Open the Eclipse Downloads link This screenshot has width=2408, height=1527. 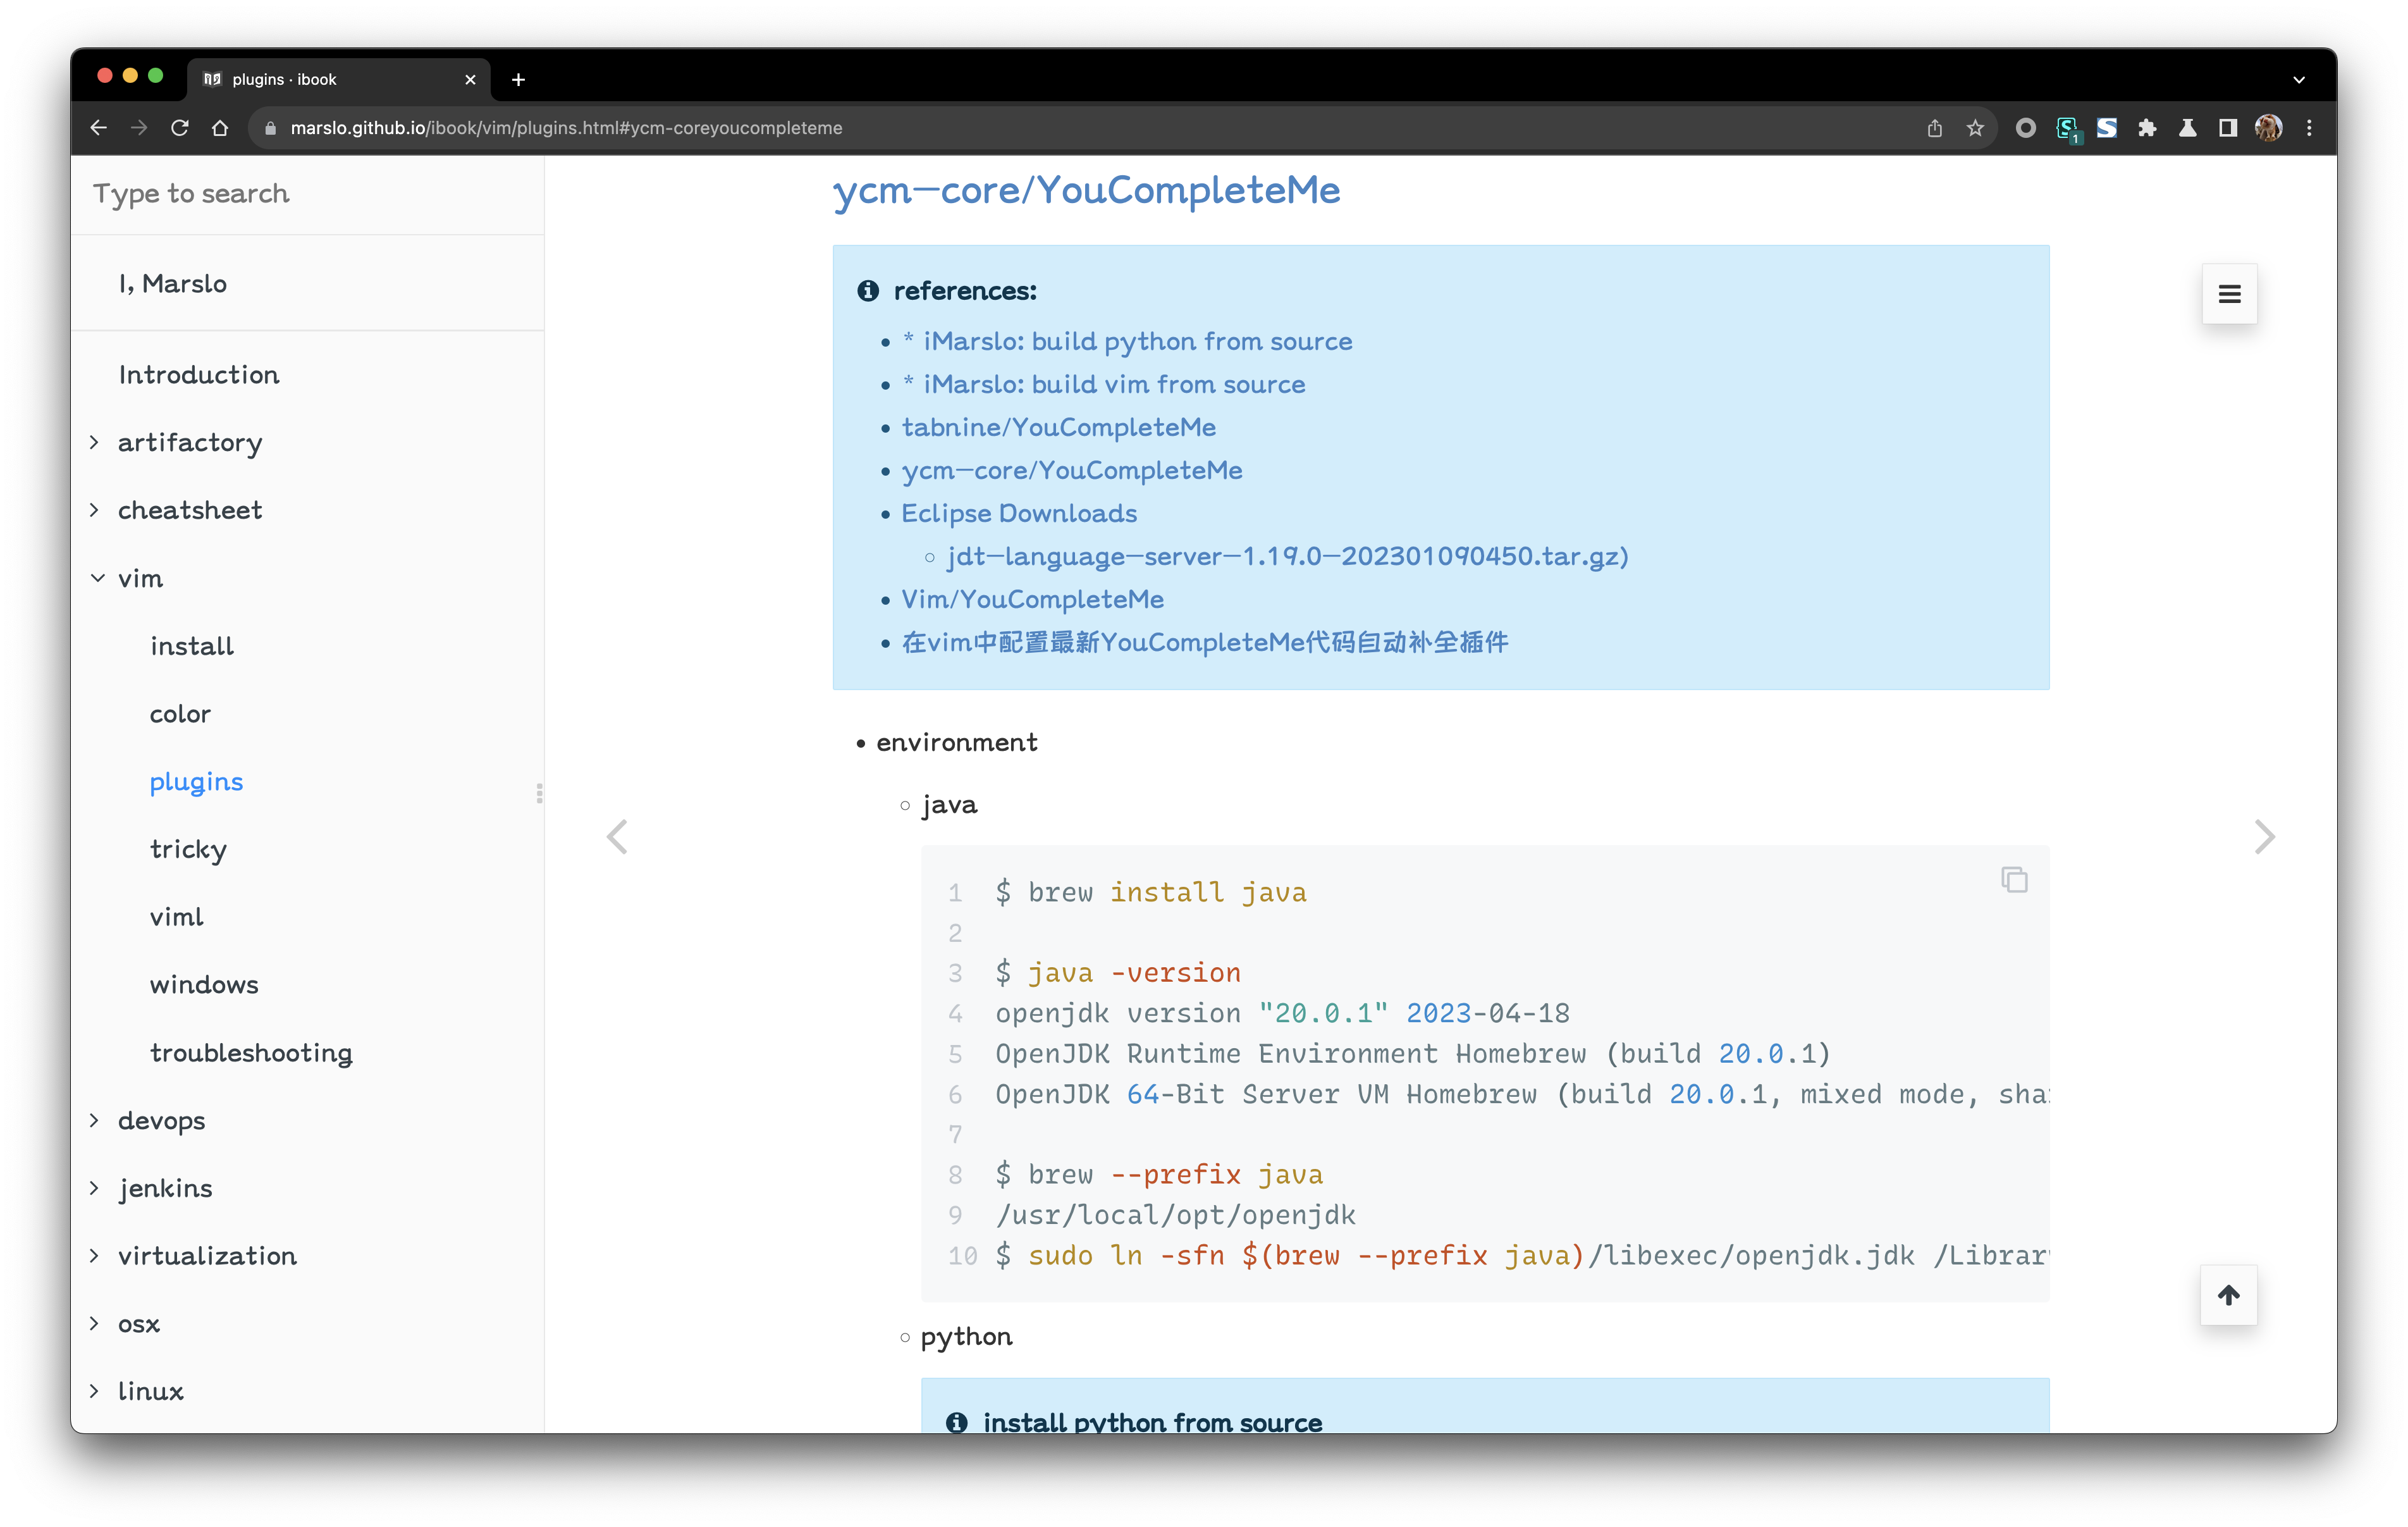1018,514
